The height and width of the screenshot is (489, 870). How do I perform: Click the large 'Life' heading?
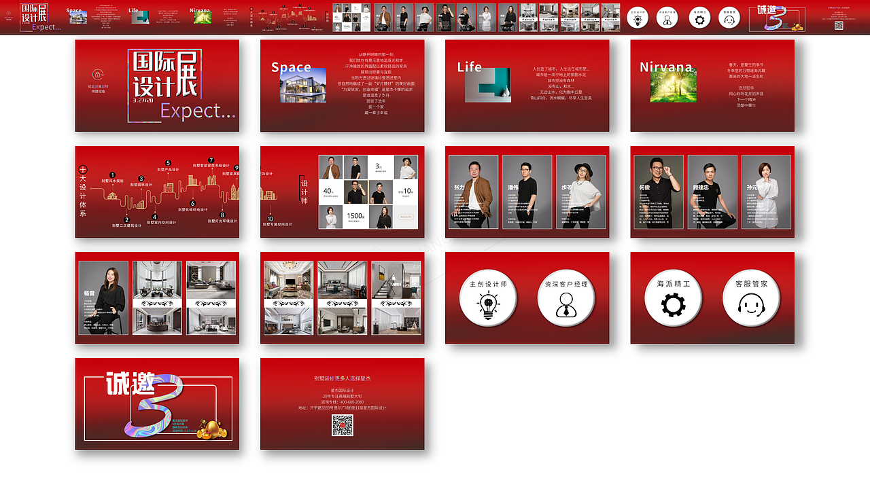click(469, 67)
